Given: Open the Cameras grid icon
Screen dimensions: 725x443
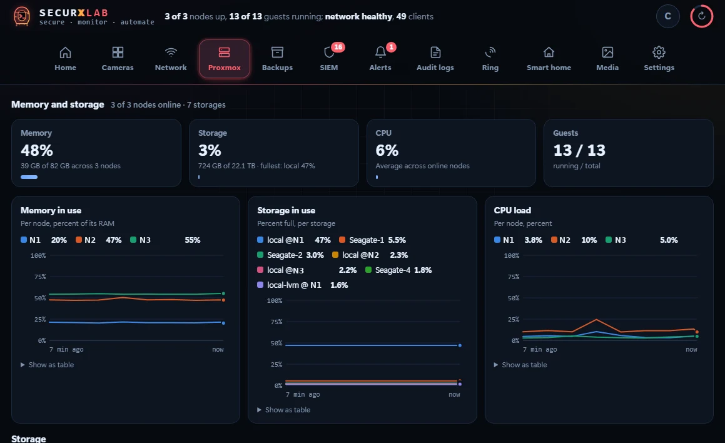Looking at the screenshot, I should (118, 53).
